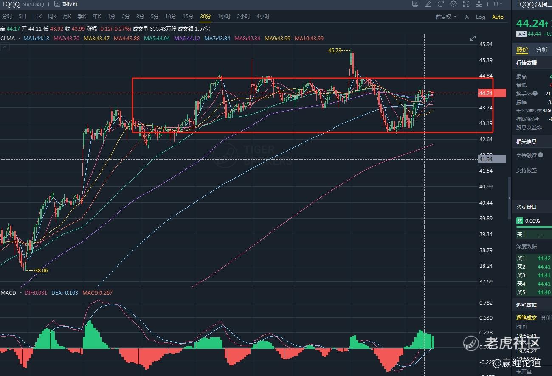Open the CLMA indicator dropdown
552x376 pixels.
10,38
